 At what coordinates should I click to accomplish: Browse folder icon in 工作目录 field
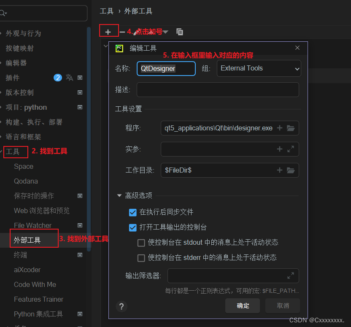pos(291,170)
